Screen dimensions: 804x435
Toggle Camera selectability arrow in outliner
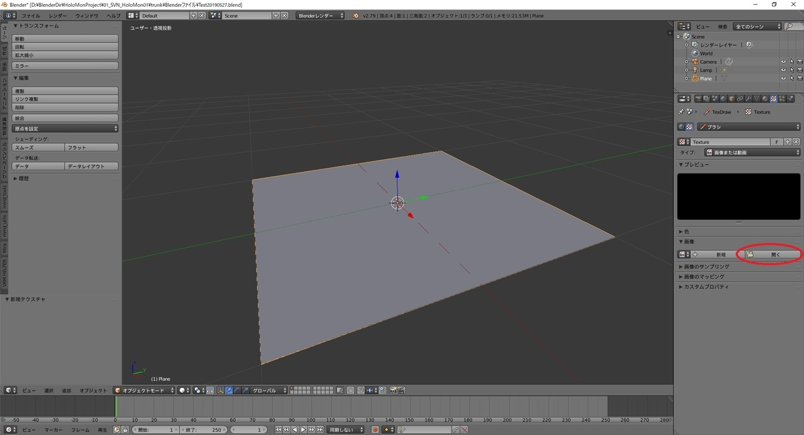tap(791, 62)
